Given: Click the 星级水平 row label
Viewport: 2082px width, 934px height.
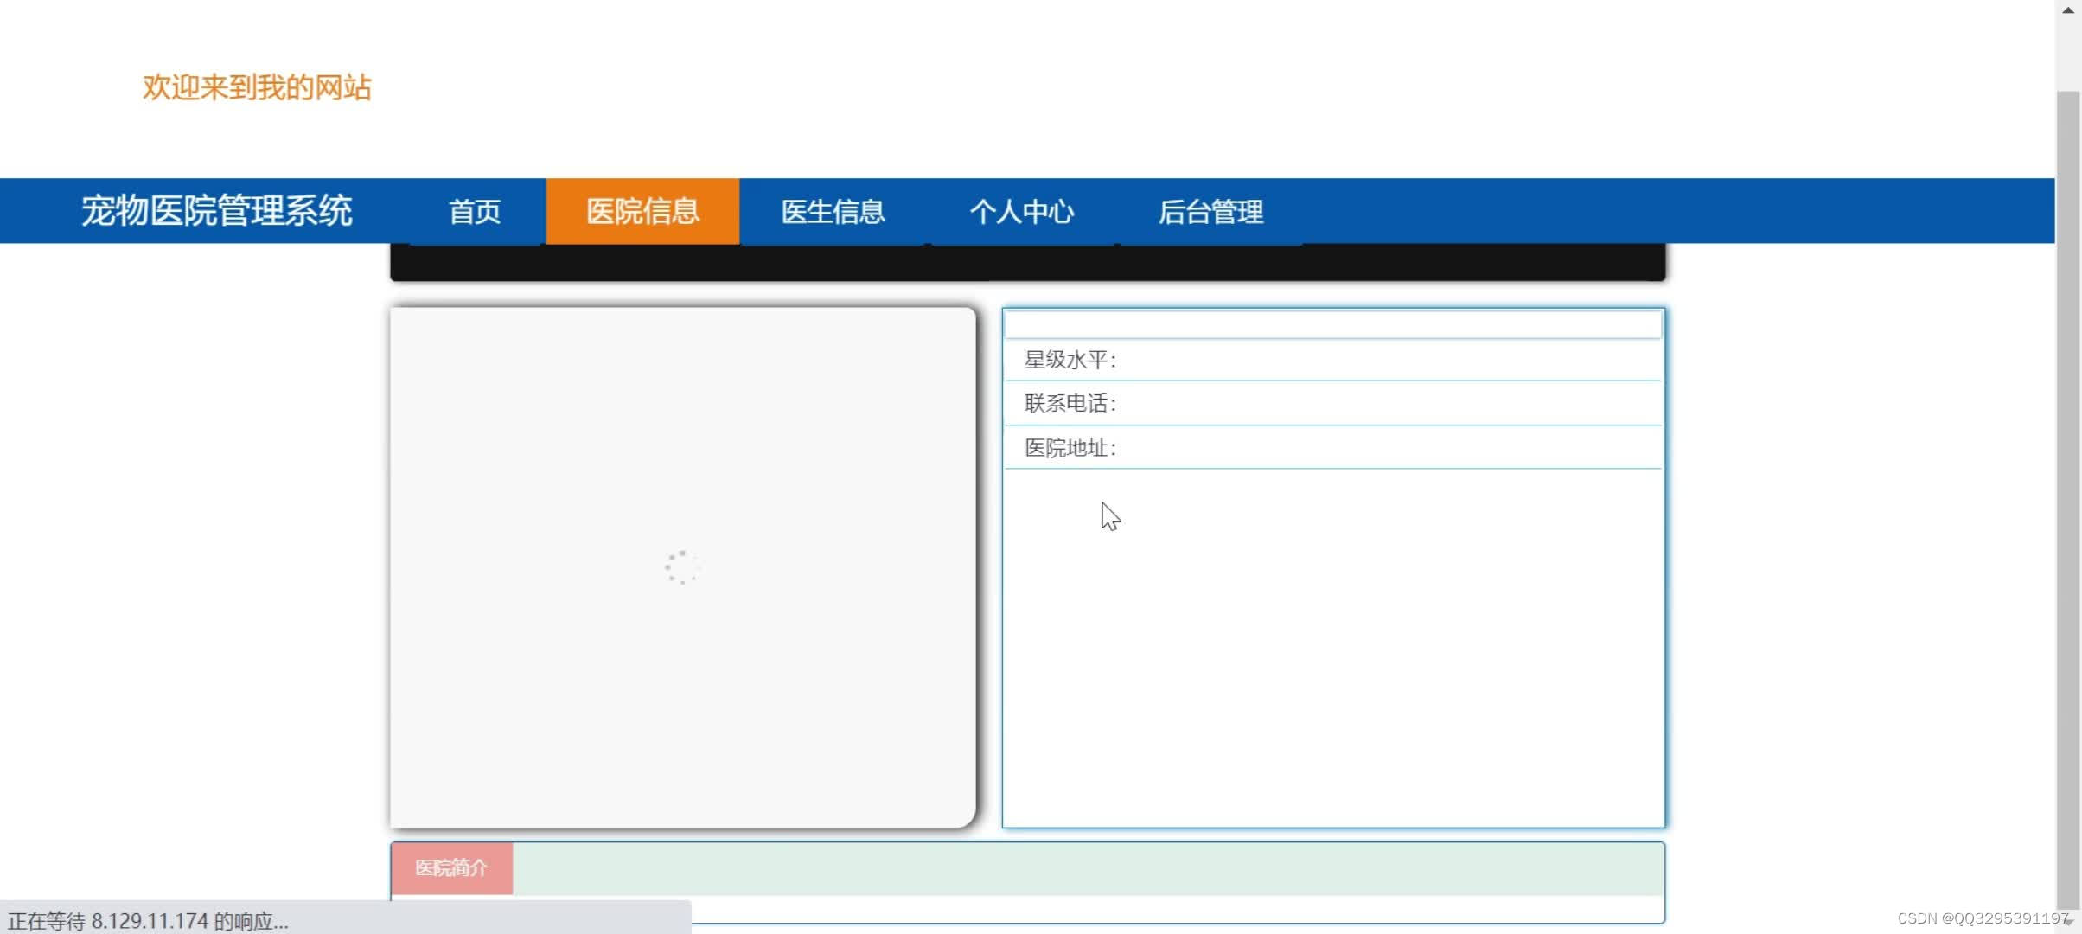Looking at the screenshot, I should pyautogui.click(x=1070, y=360).
